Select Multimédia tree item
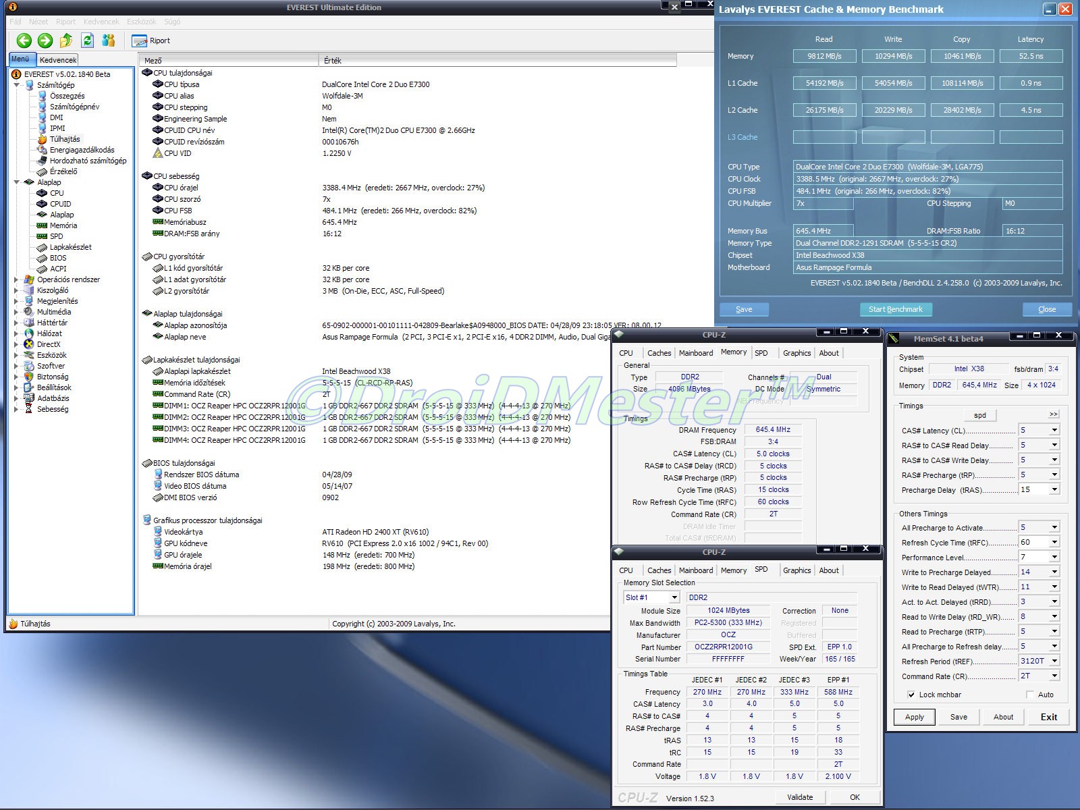1080x810 pixels. tap(54, 312)
